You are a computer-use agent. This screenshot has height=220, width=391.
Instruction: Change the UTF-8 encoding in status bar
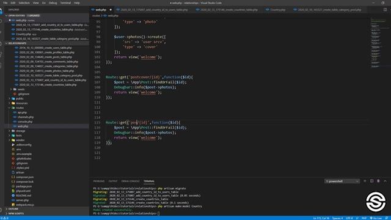pyautogui.click(x=349, y=218)
